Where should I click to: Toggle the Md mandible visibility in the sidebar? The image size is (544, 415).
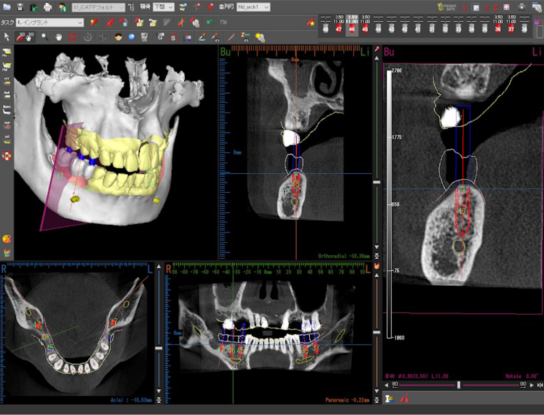(x=7, y=67)
